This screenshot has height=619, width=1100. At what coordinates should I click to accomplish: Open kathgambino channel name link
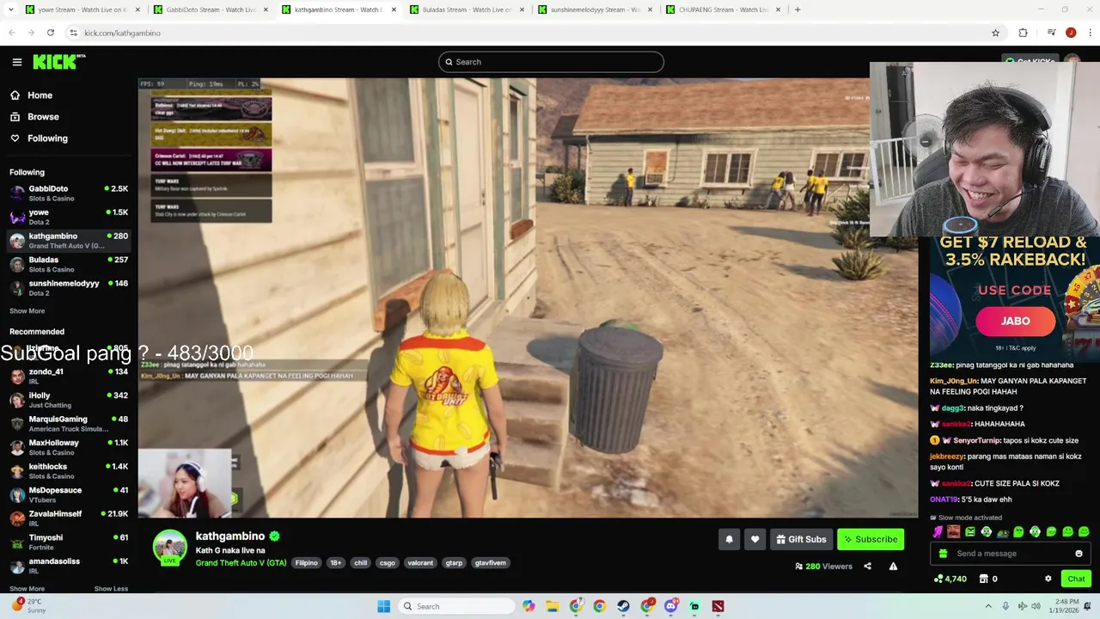230,536
